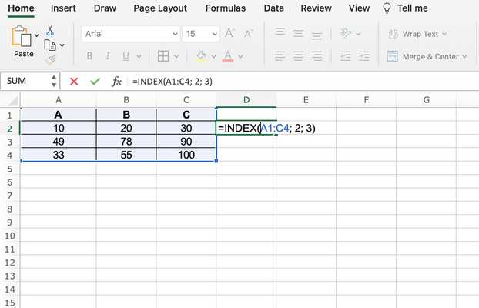
Task: Switch to the Formulas tab
Action: pyautogui.click(x=226, y=8)
